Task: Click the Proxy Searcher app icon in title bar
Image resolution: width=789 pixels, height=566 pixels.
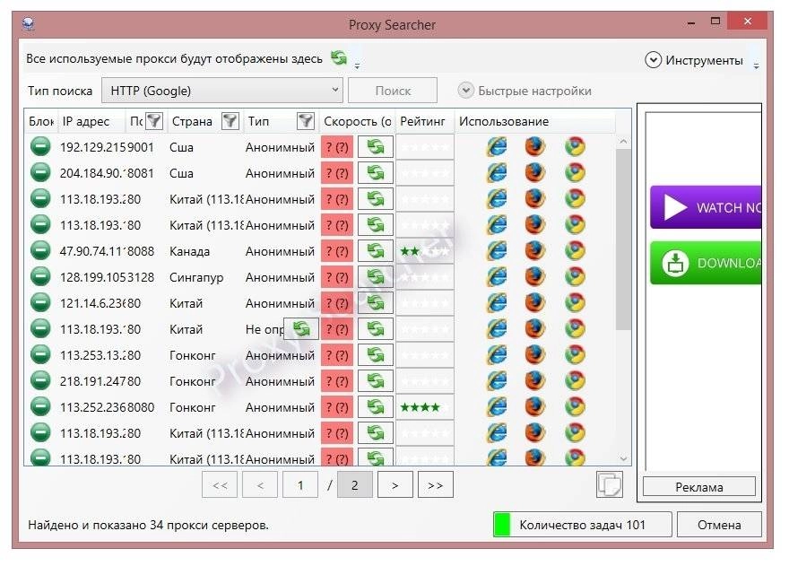Action: point(29,23)
